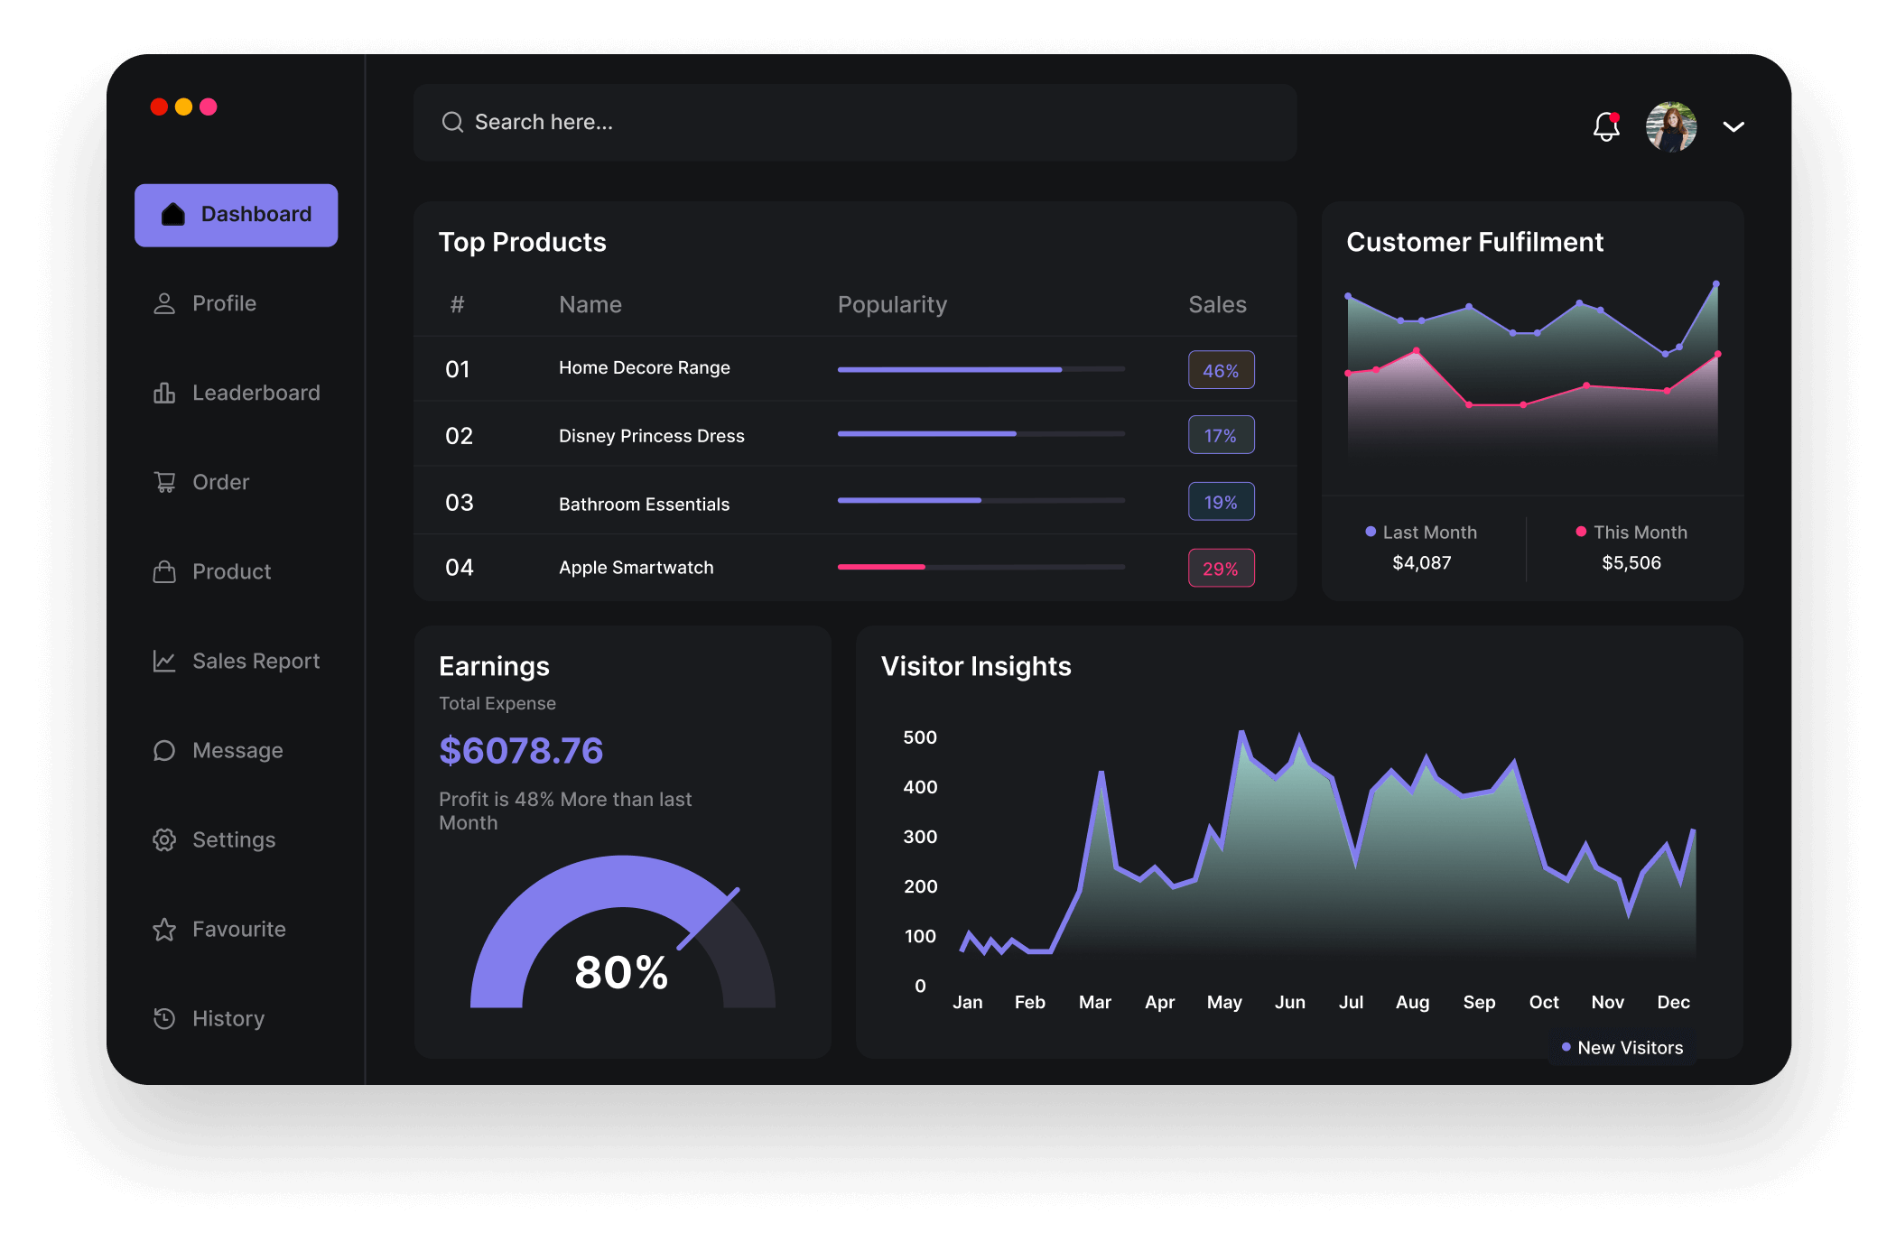
Task: Check notifications via the bell icon
Action: point(1606,127)
